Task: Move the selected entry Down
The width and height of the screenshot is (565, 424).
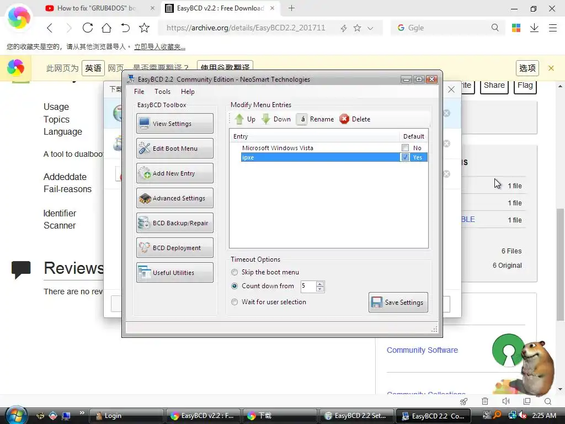Action: coord(276,119)
